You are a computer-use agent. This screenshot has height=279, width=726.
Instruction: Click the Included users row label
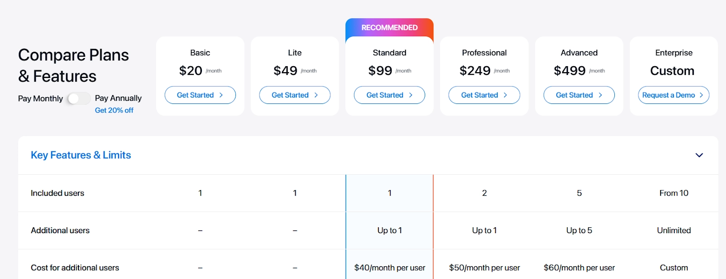tap(58, 193)
